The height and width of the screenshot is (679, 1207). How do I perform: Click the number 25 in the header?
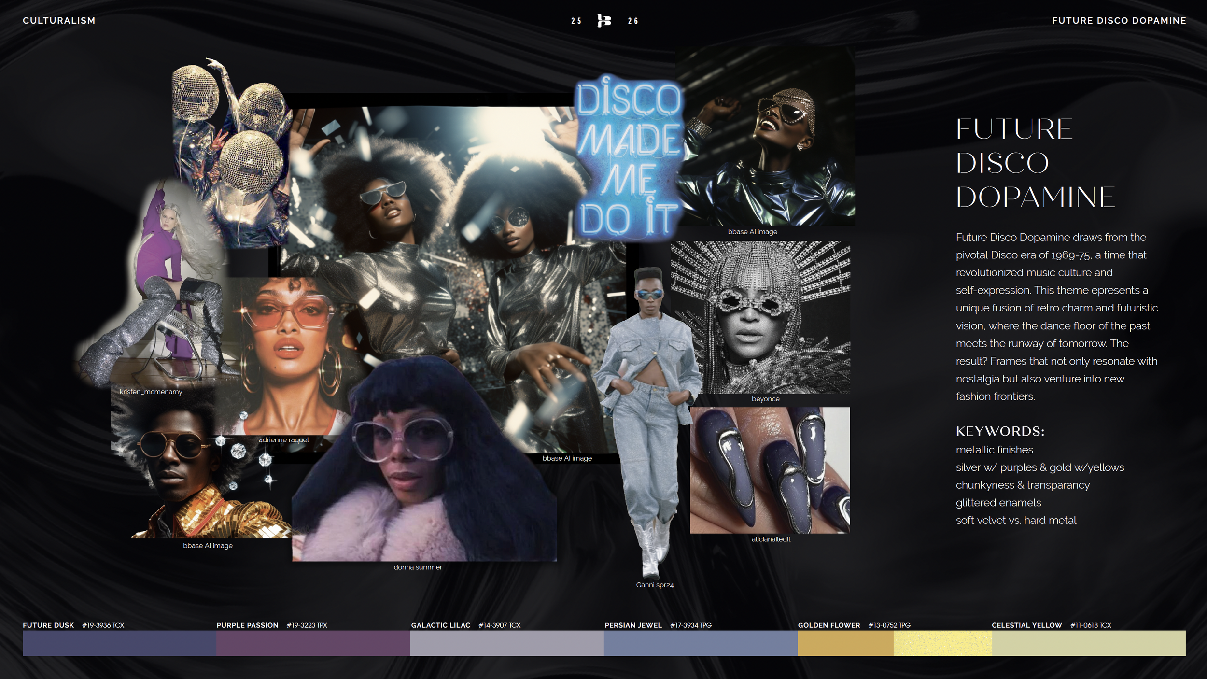click(x=576, y=21)
